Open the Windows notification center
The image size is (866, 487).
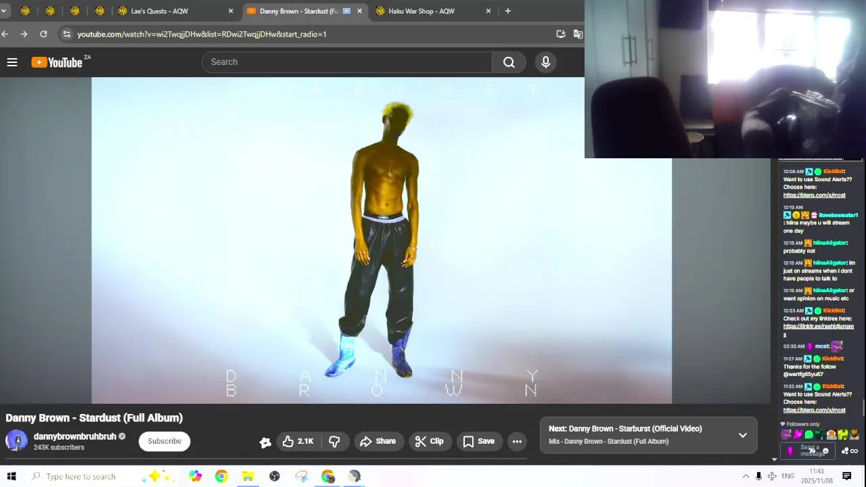[846, 476]
